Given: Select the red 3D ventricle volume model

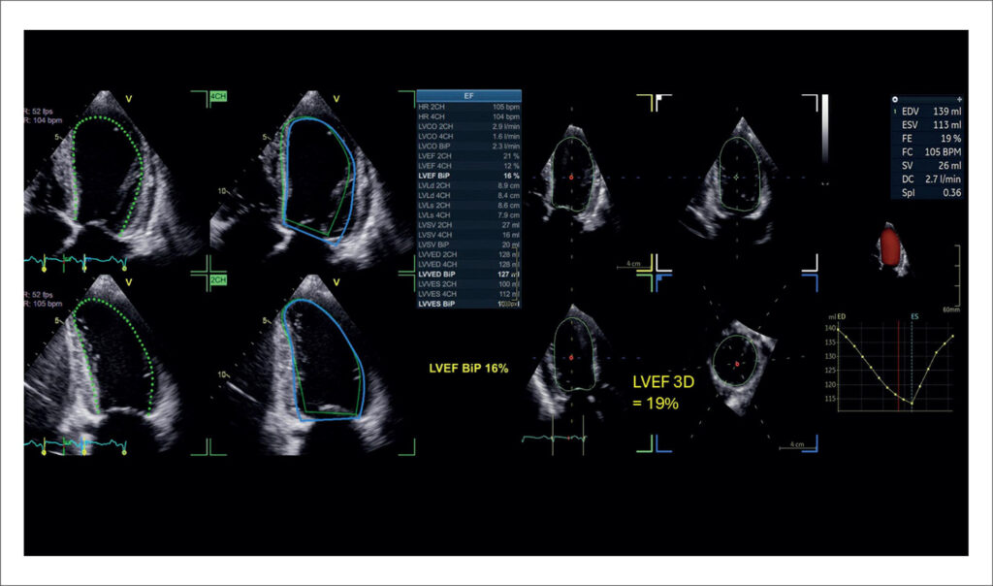Looking at the screenshot, I should click(890, 247).
